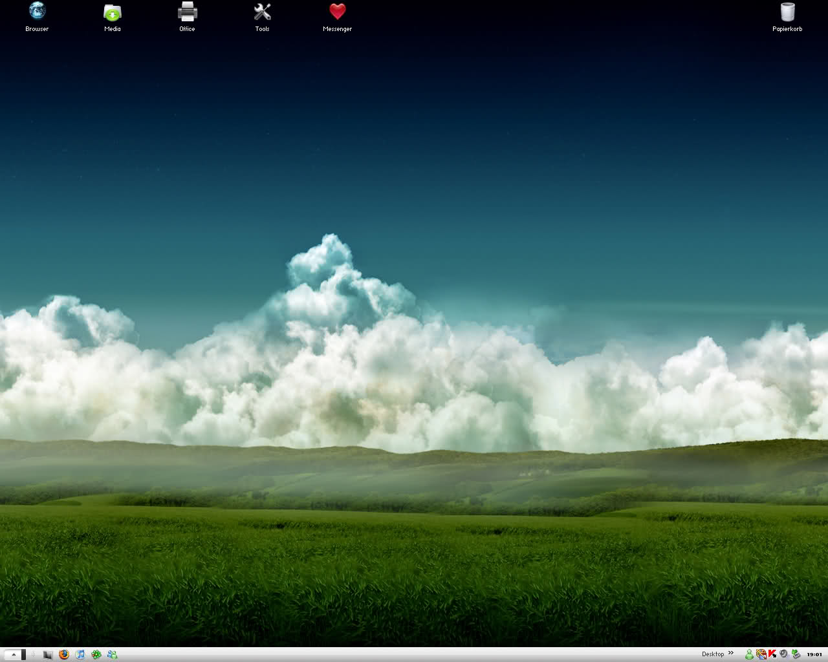828x662 pixels.
Task: Click the Desktop toolbar label
Action: (x=713, y=654)
